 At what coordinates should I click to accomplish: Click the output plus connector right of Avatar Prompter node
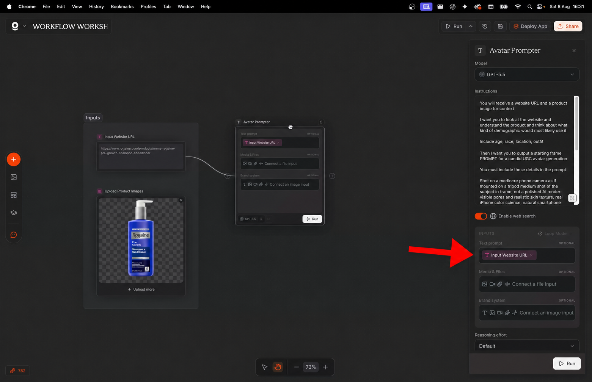332,176
